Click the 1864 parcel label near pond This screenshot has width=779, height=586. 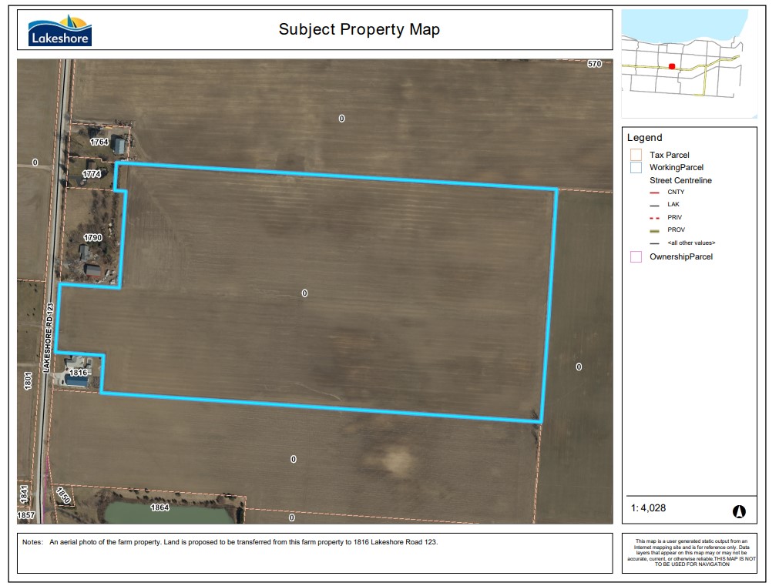pos(159,508)
